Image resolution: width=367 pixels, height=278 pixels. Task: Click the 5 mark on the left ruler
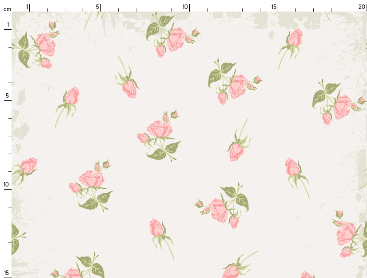[8, 95]
